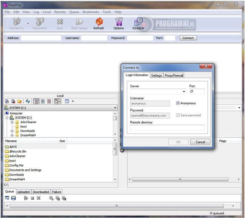Click the new folder icon in Local toolbar
Image resolution: width=245 pixels, height=218 pixels.
tap(20, 101)
